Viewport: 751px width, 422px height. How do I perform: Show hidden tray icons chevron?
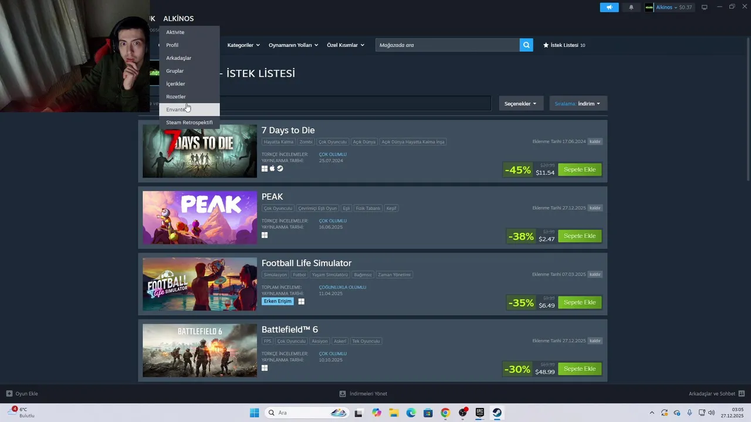point(651,413)
